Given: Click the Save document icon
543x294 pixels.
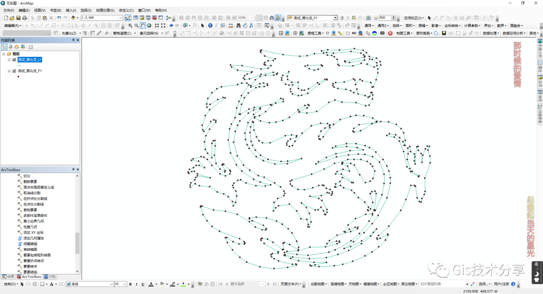Looking at the screenshot, I should [x=18, y=18].
